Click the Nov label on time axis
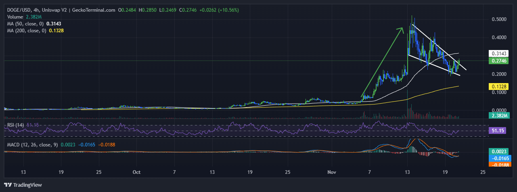 (x=332, y=172)
